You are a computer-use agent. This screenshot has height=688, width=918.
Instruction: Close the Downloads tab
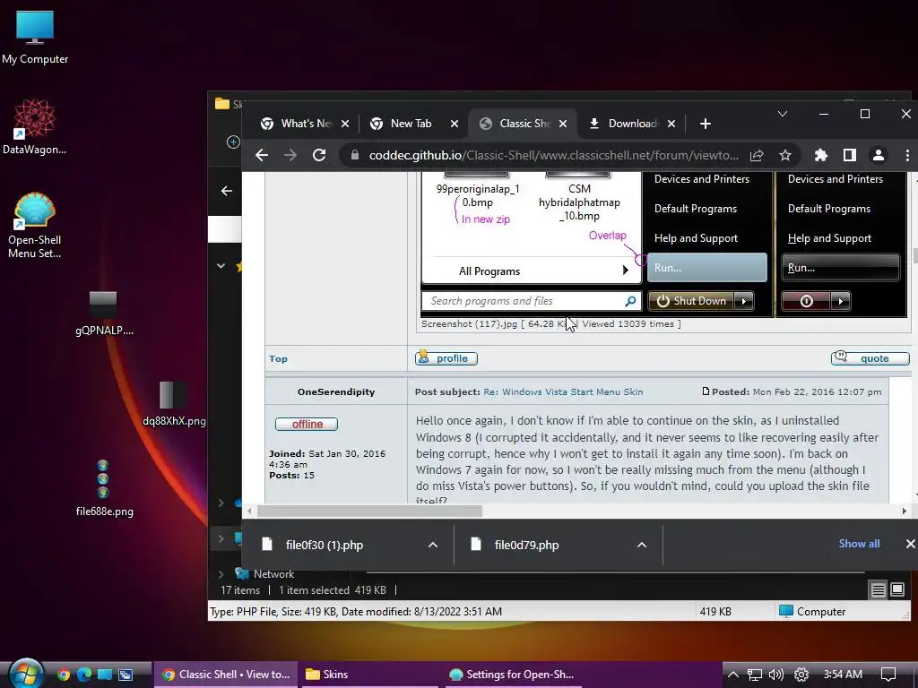[x=671, y=124]
